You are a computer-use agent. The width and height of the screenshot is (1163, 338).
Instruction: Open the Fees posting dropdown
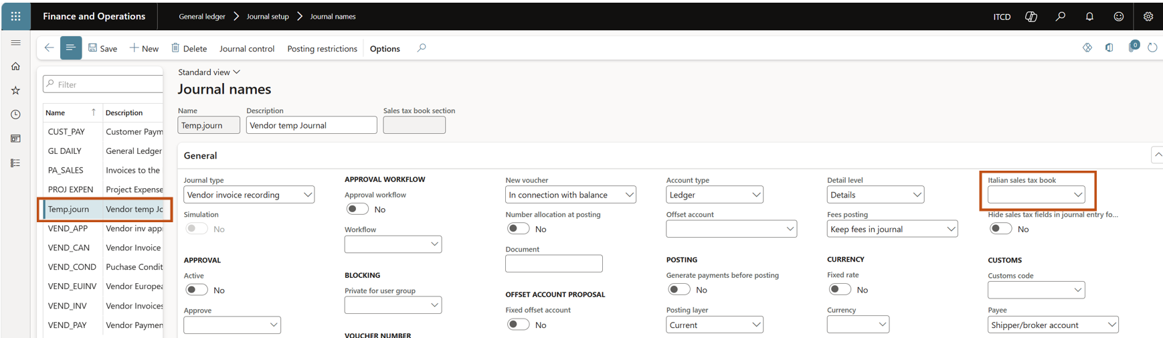(x=891, y=229)
